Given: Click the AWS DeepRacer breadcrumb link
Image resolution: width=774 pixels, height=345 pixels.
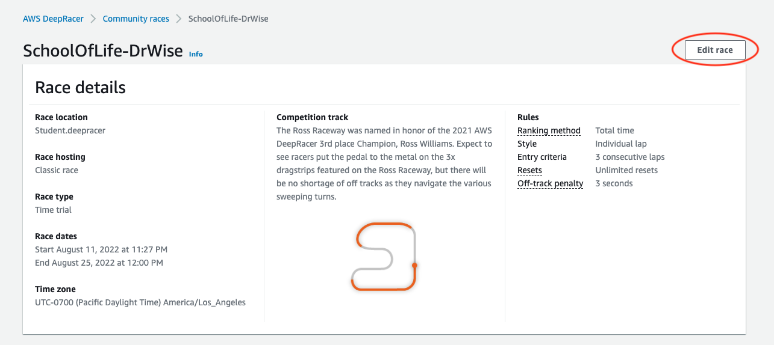Looking at the screenshot, I should pos(53,19).
